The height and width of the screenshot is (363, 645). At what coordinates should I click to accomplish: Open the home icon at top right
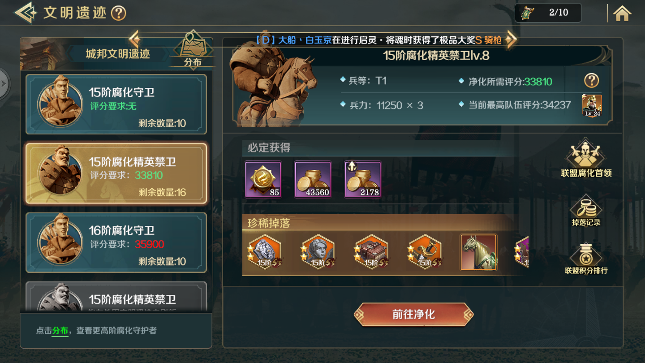pyautogui.click(x=622, y=13)
